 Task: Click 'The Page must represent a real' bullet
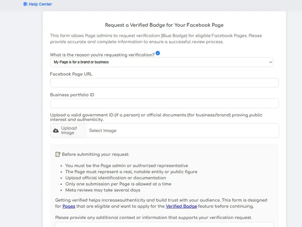click(x=131, y=172)
